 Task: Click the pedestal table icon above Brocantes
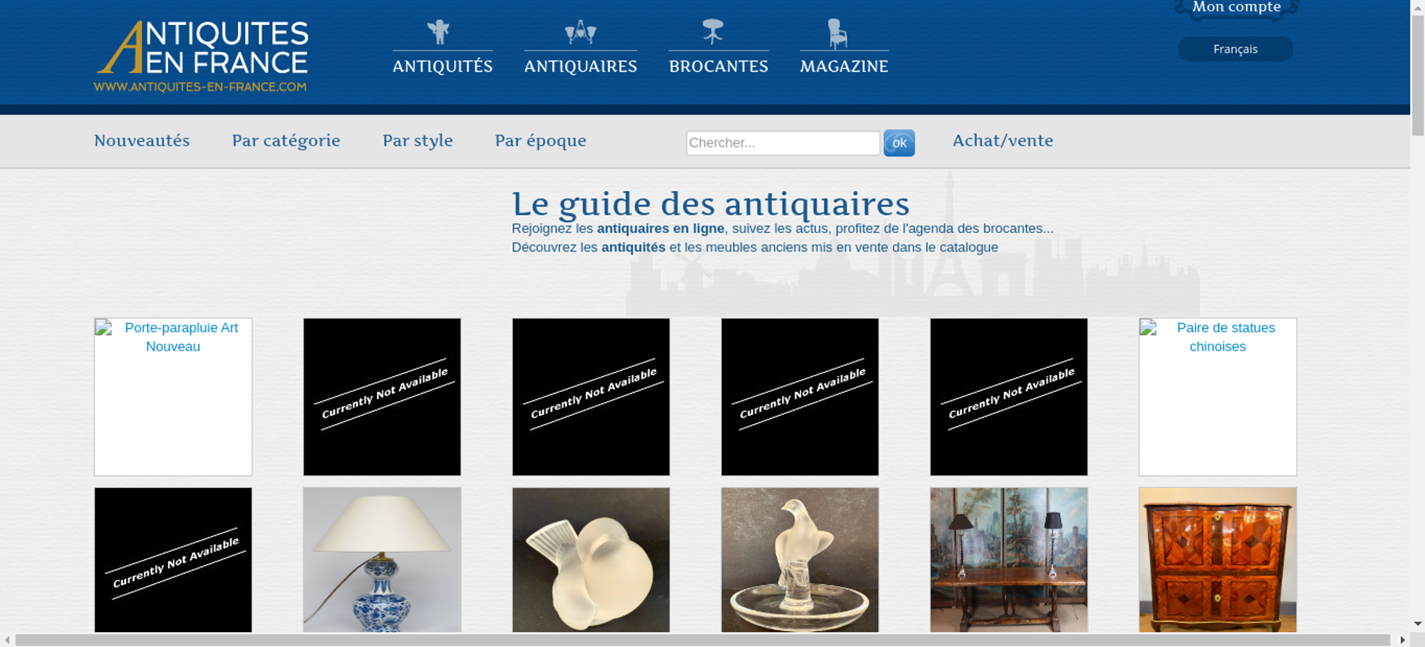pos(712,32)
